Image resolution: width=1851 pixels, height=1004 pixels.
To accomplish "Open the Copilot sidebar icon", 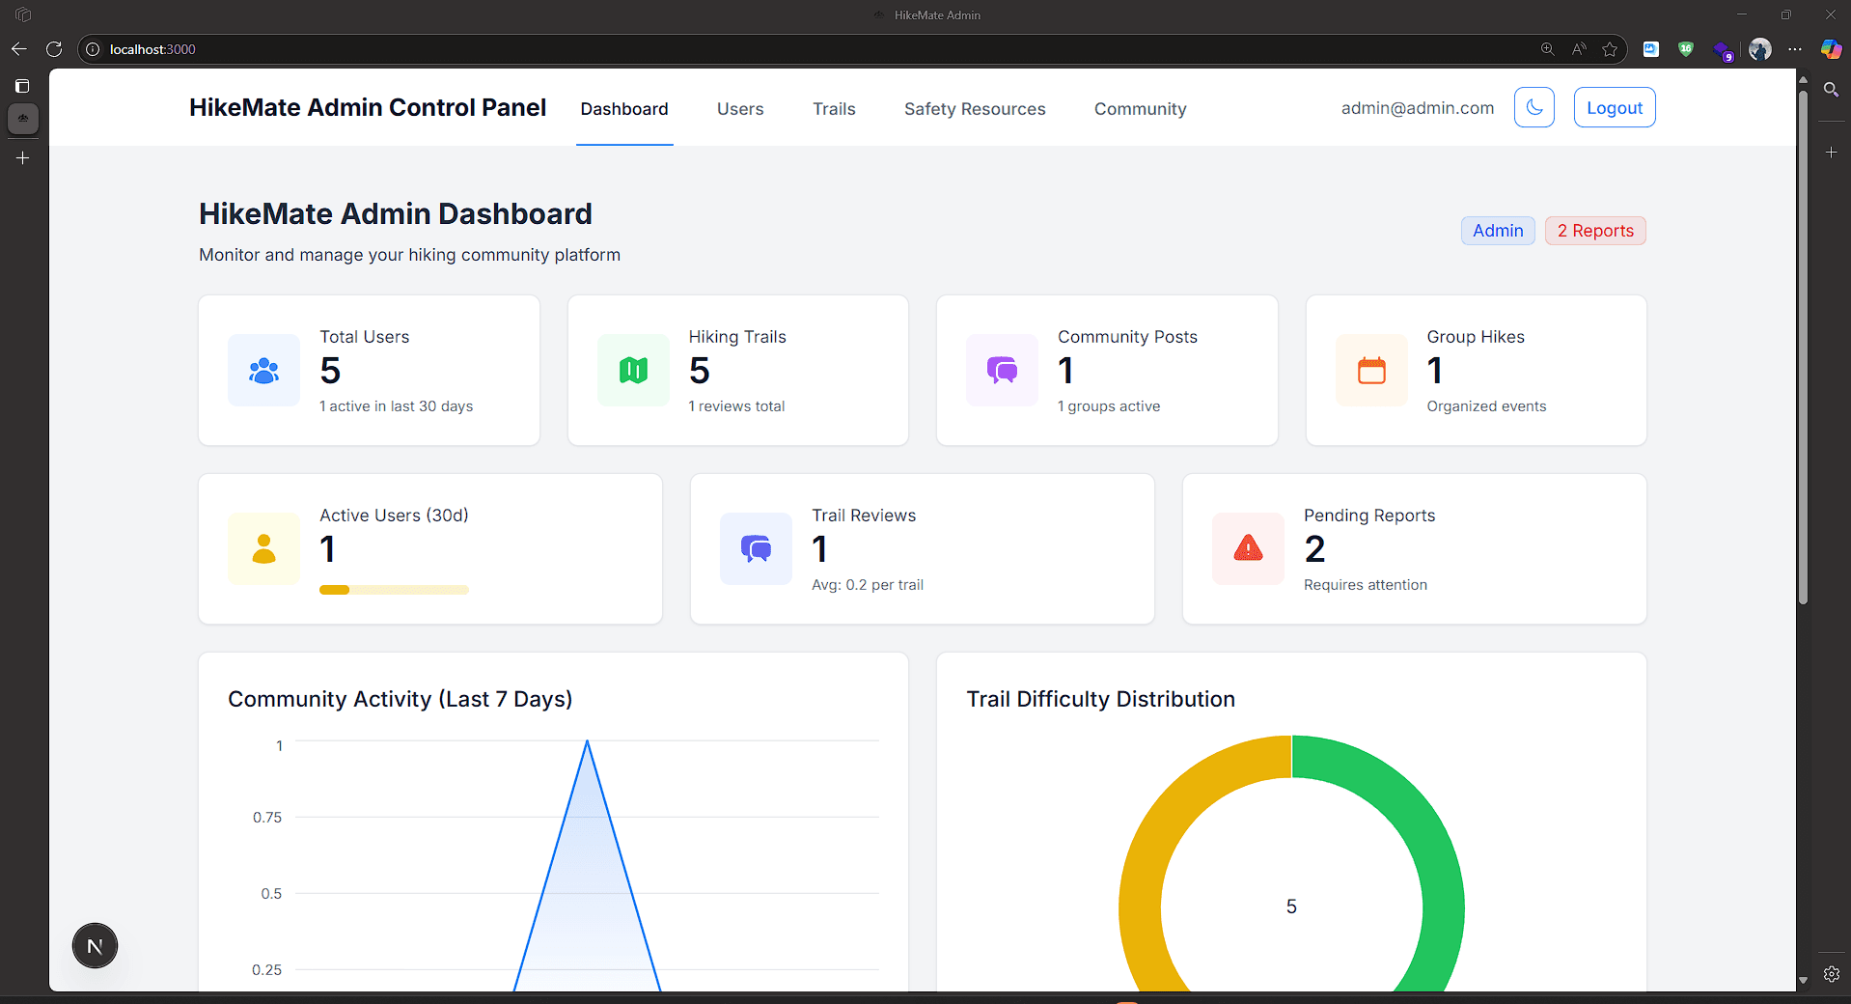I will point(1831,49).
